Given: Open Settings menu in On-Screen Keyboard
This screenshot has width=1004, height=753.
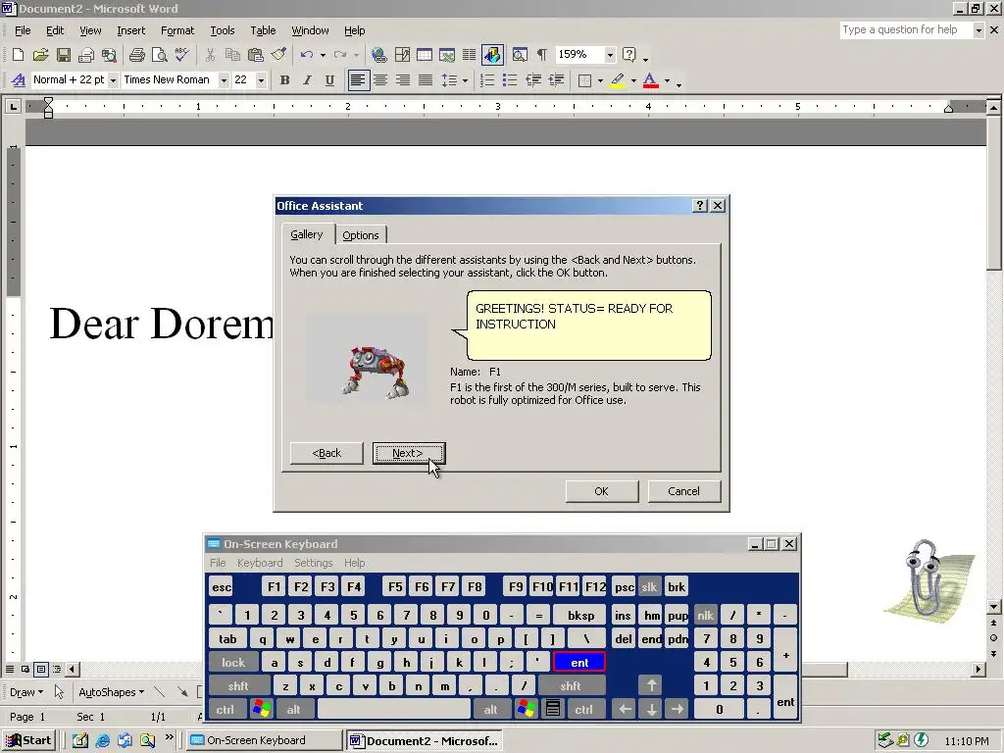Looking at the screenshot, I should [x=313, y=563].
